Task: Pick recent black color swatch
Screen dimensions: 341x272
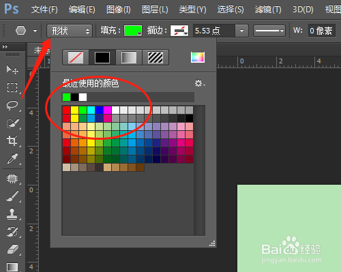Action: (75, 97)
